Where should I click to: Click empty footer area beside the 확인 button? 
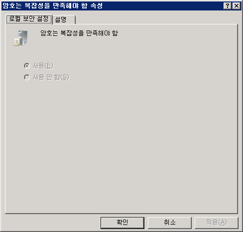52,223
